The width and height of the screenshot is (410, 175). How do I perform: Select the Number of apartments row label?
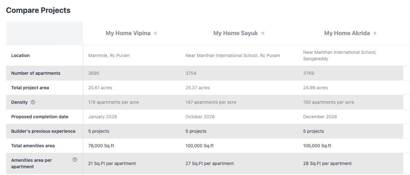(36, 73)
